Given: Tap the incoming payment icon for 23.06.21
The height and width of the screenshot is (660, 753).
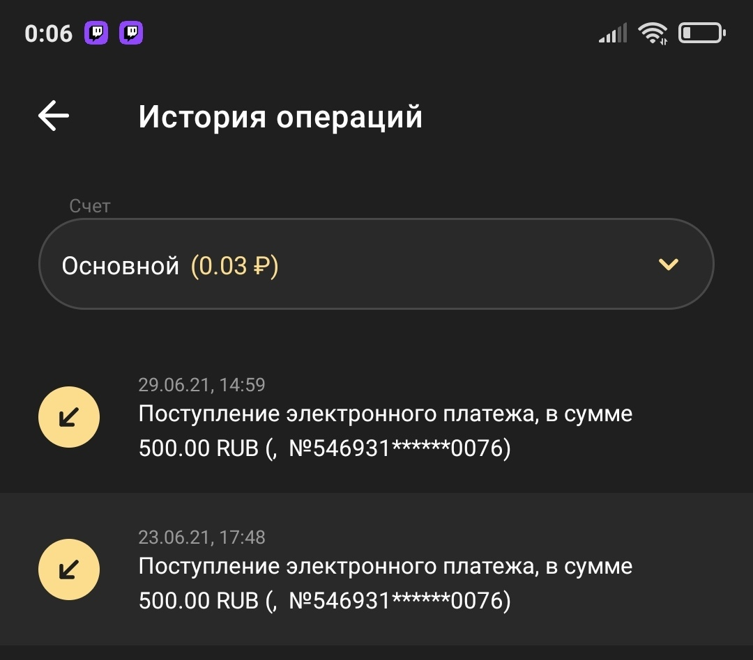Looking at the screenshot, I should click(68, 569).
